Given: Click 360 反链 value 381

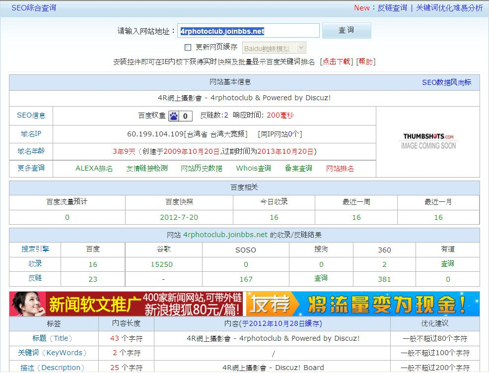Looking at the screenshot, I should pos(384,280).
